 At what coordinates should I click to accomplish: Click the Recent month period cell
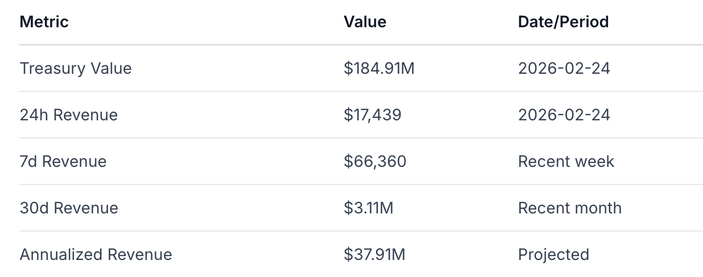pyautogui.click(x=569, y=208)
